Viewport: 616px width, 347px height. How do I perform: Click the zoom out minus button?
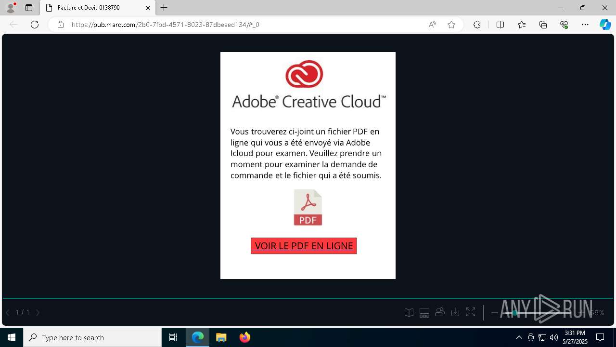494,313
